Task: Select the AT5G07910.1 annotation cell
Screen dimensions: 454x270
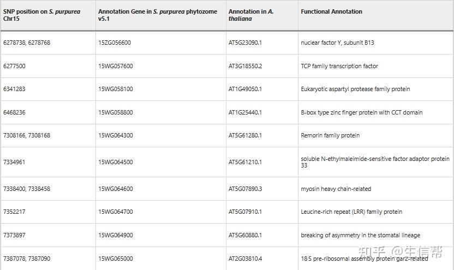Action: pos(245,212)
